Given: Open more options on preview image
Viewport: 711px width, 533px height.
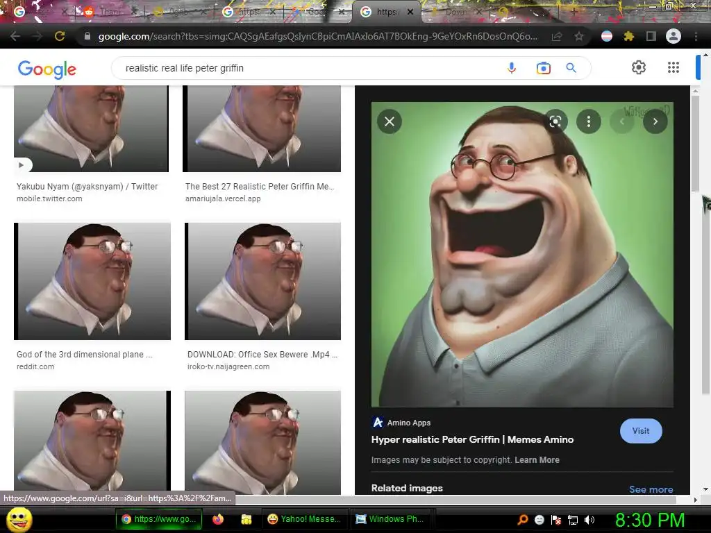Looking at the screenshot, I should coord(589,121).
